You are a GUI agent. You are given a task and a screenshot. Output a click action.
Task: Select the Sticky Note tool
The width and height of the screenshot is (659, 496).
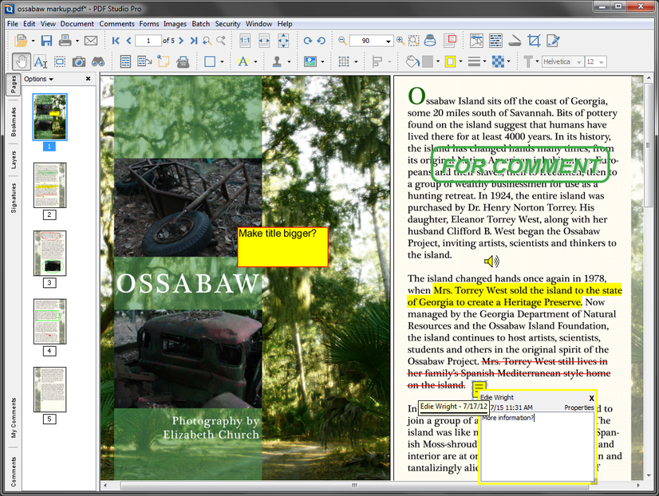pos(163,61)
